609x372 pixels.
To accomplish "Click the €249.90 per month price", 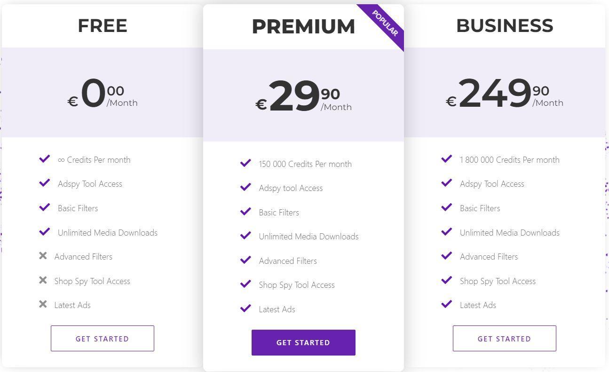I will coord(505,93).
